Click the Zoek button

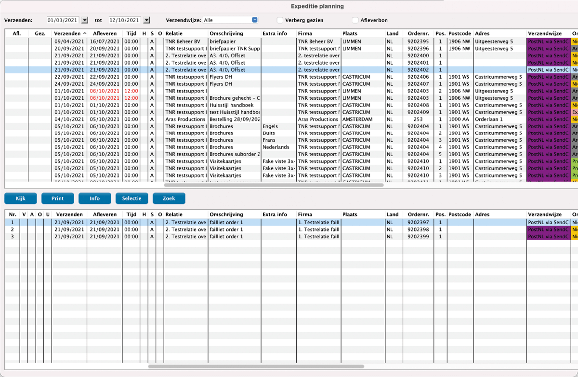169,199
